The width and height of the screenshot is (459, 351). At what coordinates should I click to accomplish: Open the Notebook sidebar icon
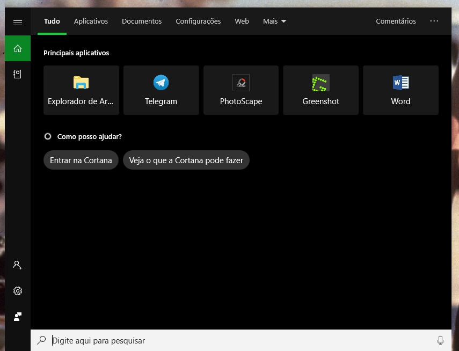18,74
